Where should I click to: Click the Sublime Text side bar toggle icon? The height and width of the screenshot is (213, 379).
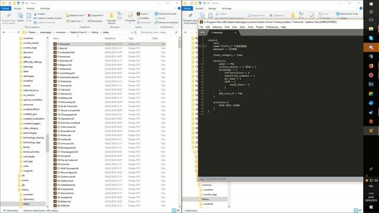[x=202, y=179]
